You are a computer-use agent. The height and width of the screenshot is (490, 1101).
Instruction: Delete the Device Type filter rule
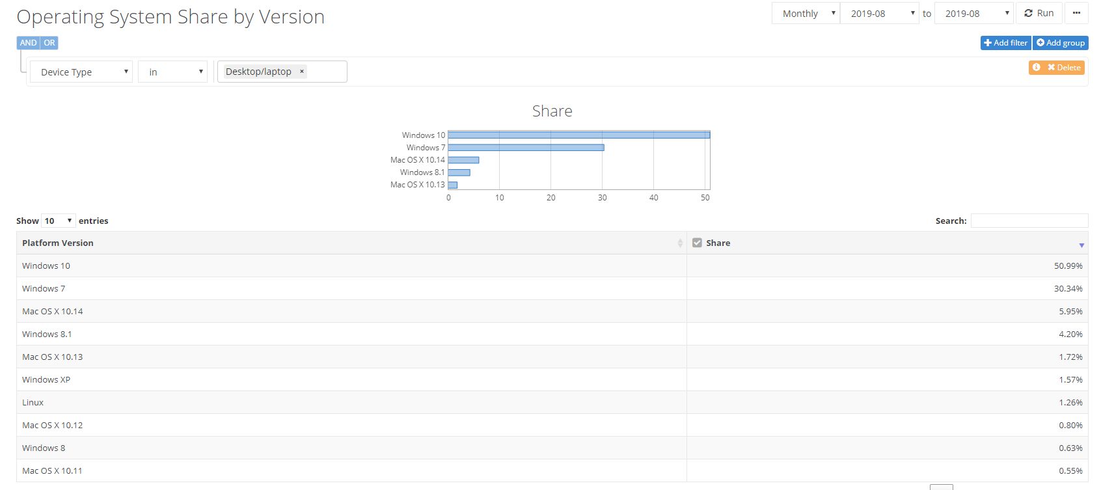coord(1064,67)
